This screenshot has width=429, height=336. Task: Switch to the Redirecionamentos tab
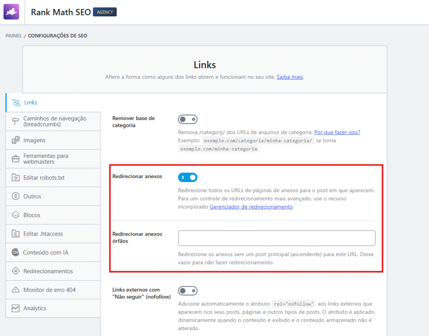[48, 271]
